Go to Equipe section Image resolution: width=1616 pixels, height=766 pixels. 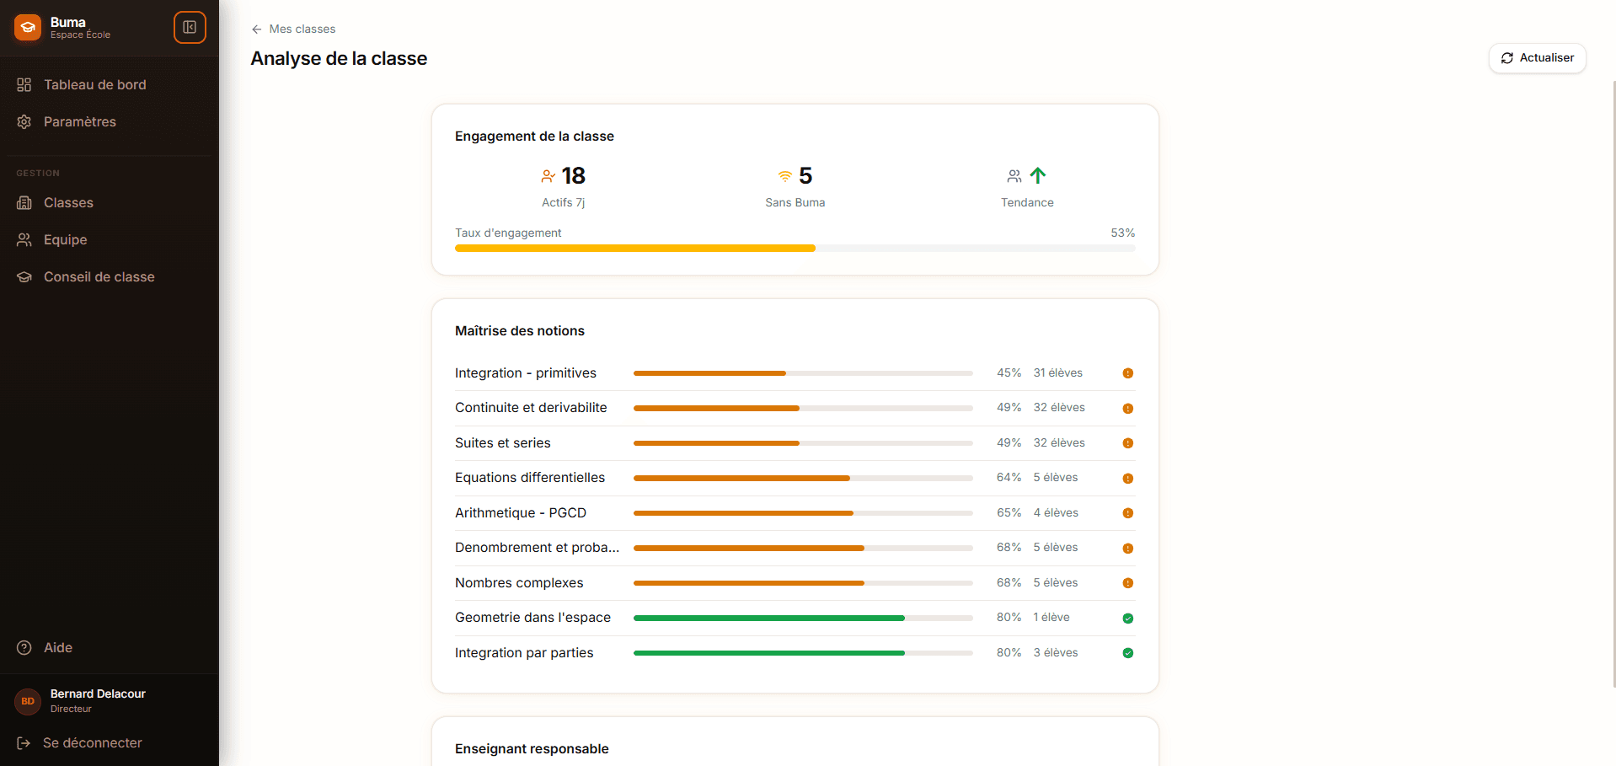[110, 240]
